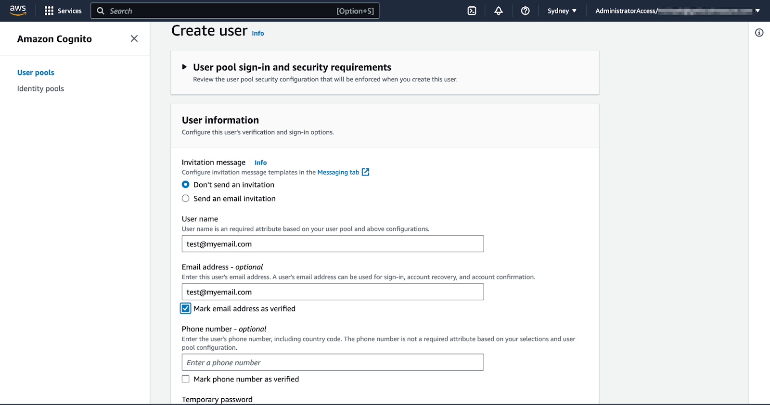
Task: Close the Amazon Cognito side navigation
Action: [x=134, y=38]
